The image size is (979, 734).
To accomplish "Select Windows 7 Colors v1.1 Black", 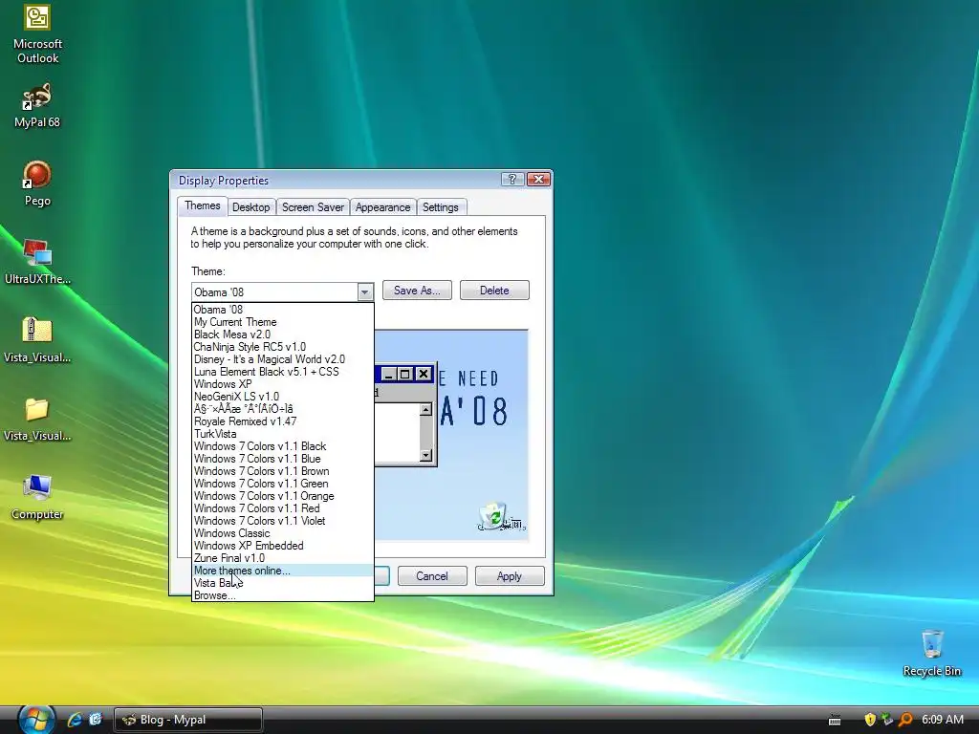I will [x=282, y=446].
